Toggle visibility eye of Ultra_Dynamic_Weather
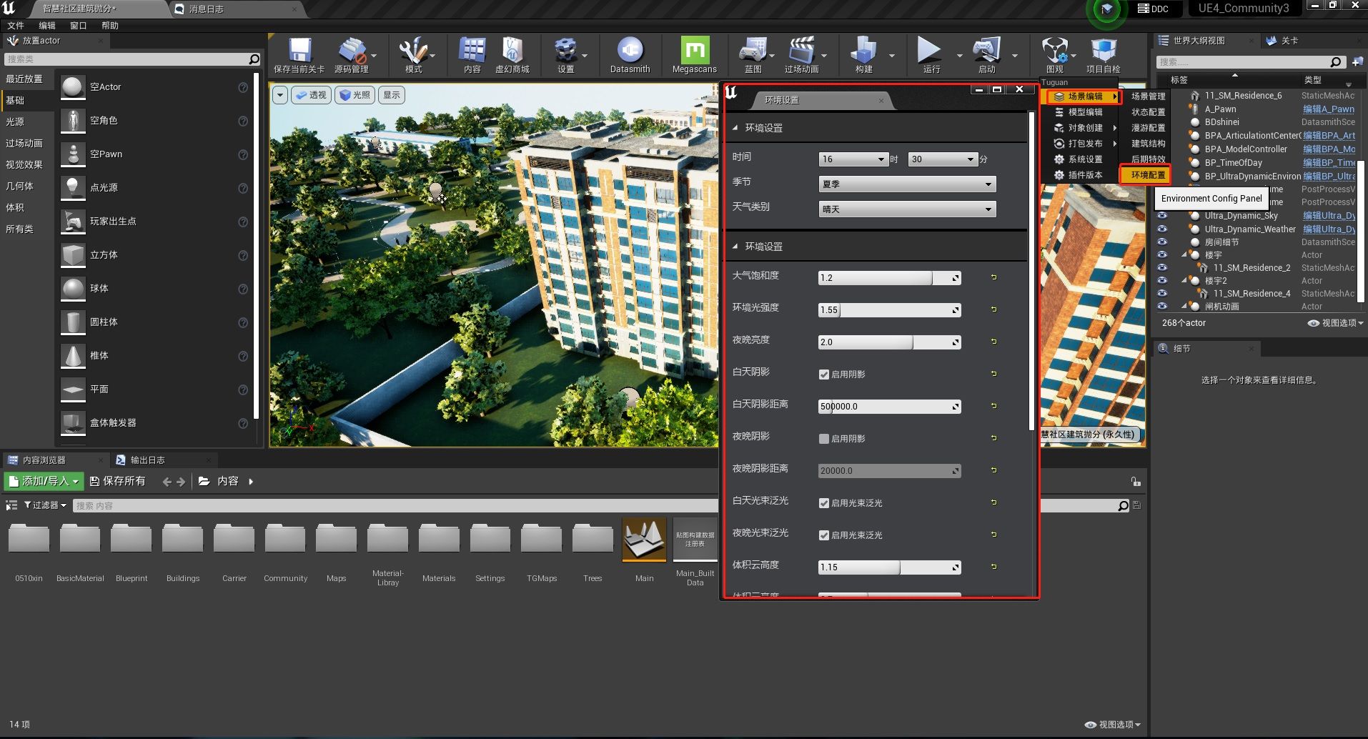Image resolution: width=1368 pixels, height=739 pixels. 1162,229
